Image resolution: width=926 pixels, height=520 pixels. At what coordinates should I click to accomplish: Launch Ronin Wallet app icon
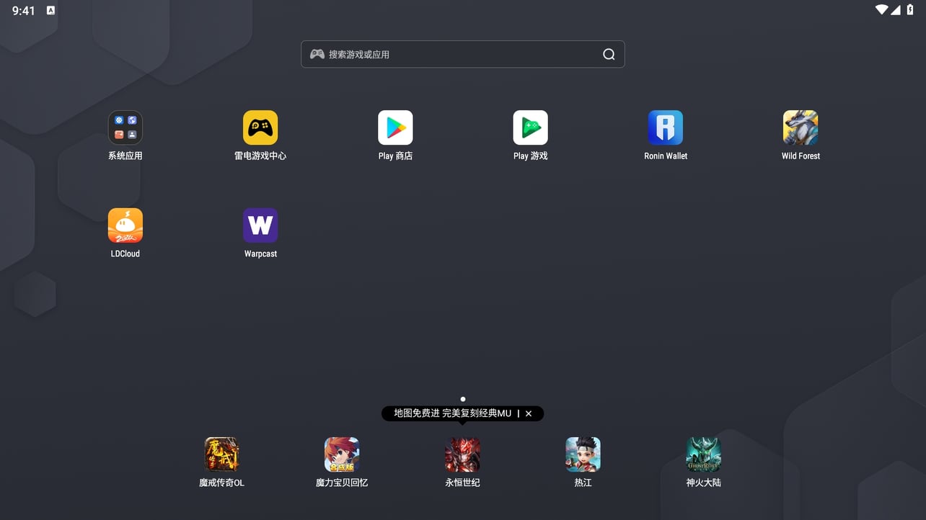point(666,127)
